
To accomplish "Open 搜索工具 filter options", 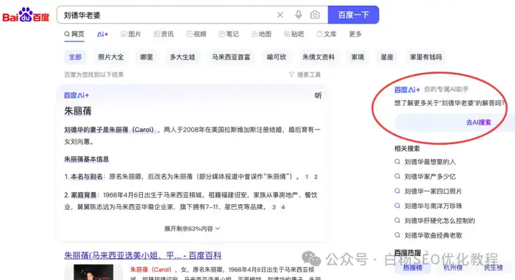I will point(305,75).
